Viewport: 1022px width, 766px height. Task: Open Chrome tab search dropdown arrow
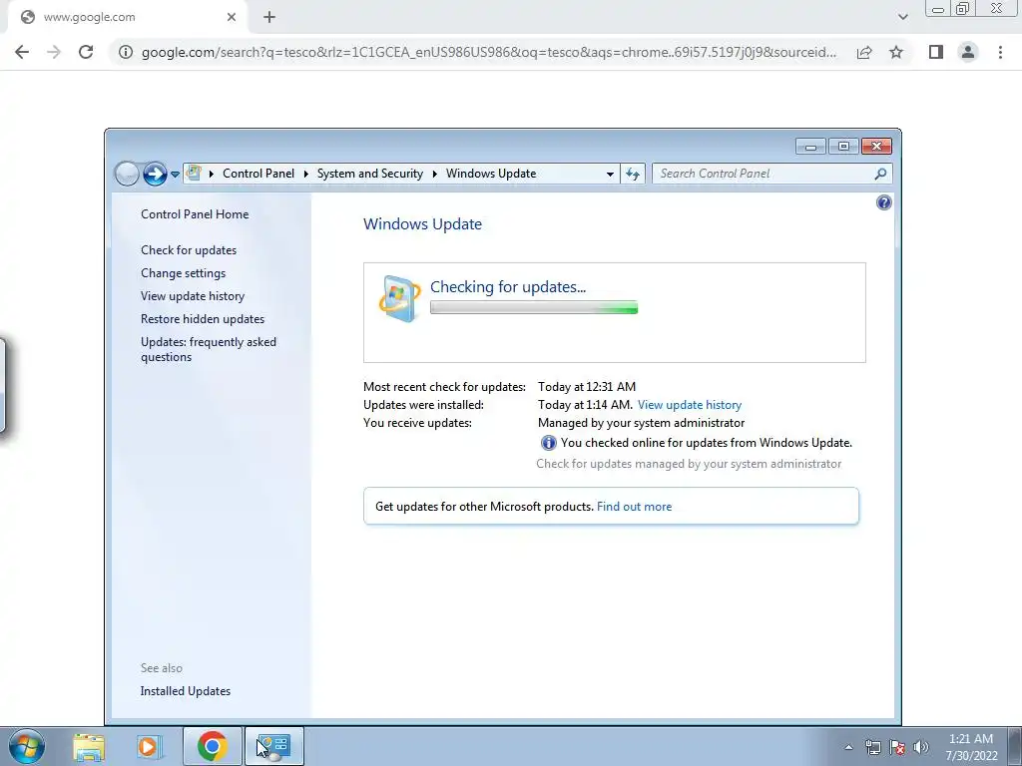pos(902,18)
